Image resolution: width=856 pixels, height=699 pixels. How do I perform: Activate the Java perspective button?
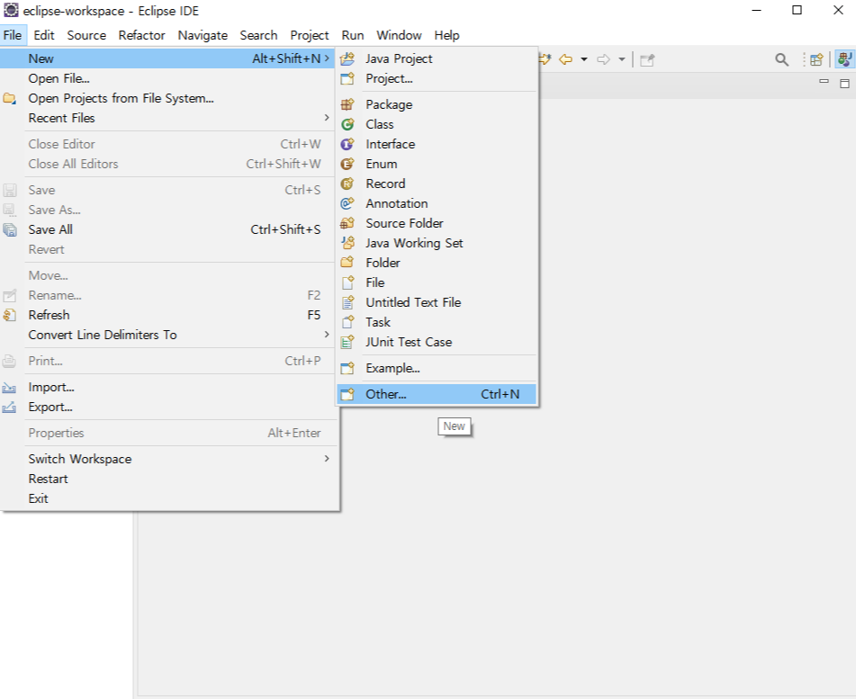(844, 59)
